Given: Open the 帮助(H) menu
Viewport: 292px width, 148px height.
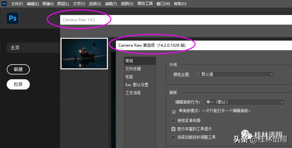Looking at the screenshot, I should (x=180, y=4).
